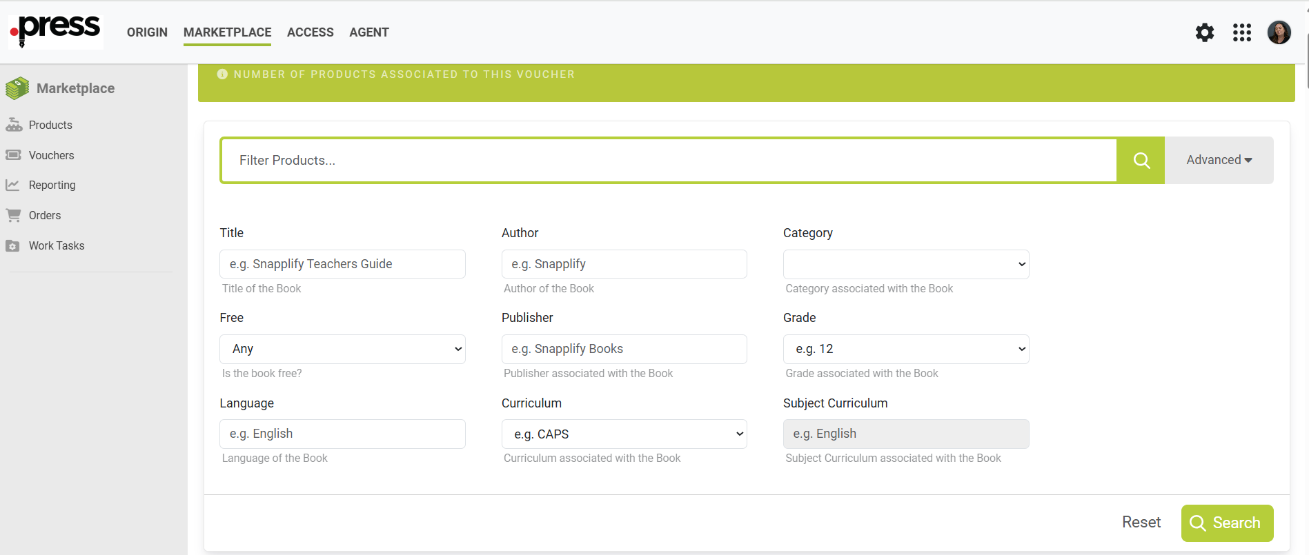Click the 'Is the book free?' hint
The height and width of the screenshot is (555, 1309).
coord(262,373)
